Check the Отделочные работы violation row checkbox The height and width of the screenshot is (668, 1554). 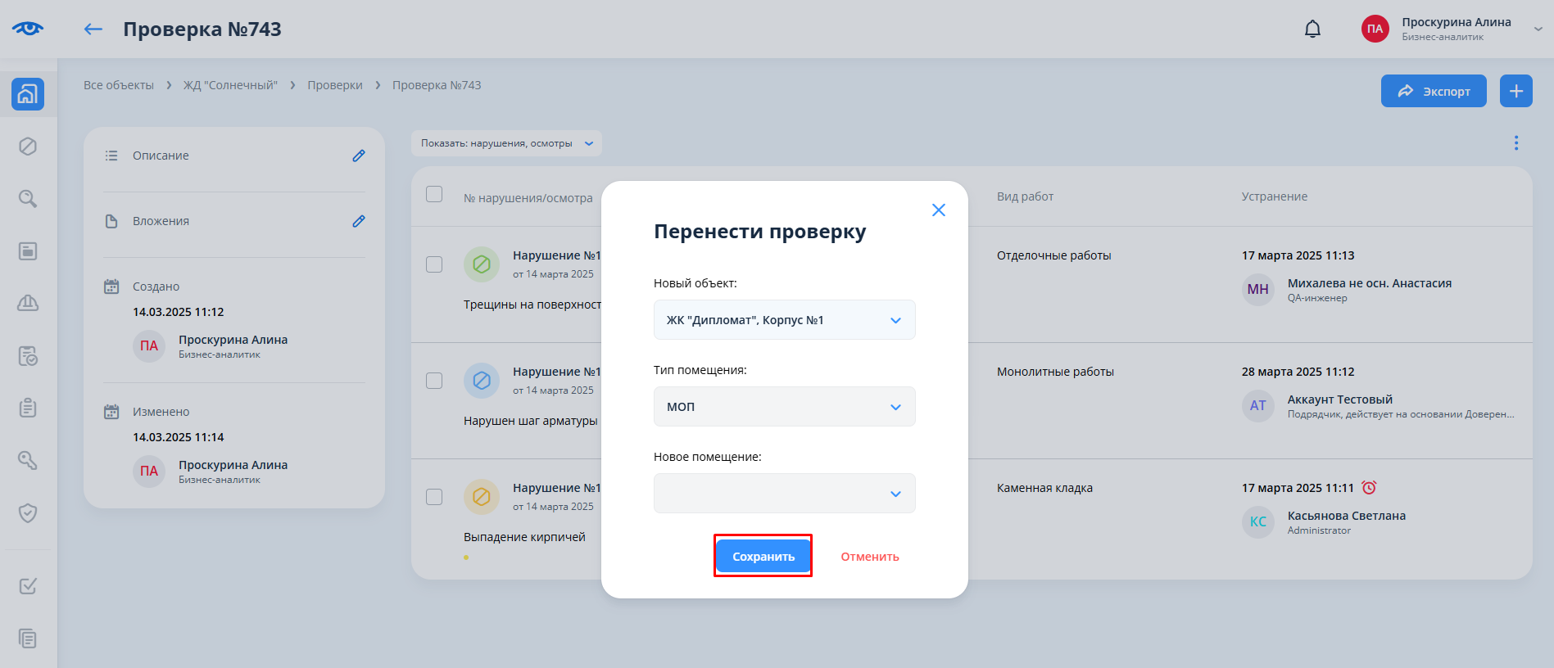[x=434, y=264]
